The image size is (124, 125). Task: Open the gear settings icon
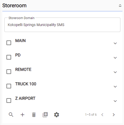[x=57, y=115]
